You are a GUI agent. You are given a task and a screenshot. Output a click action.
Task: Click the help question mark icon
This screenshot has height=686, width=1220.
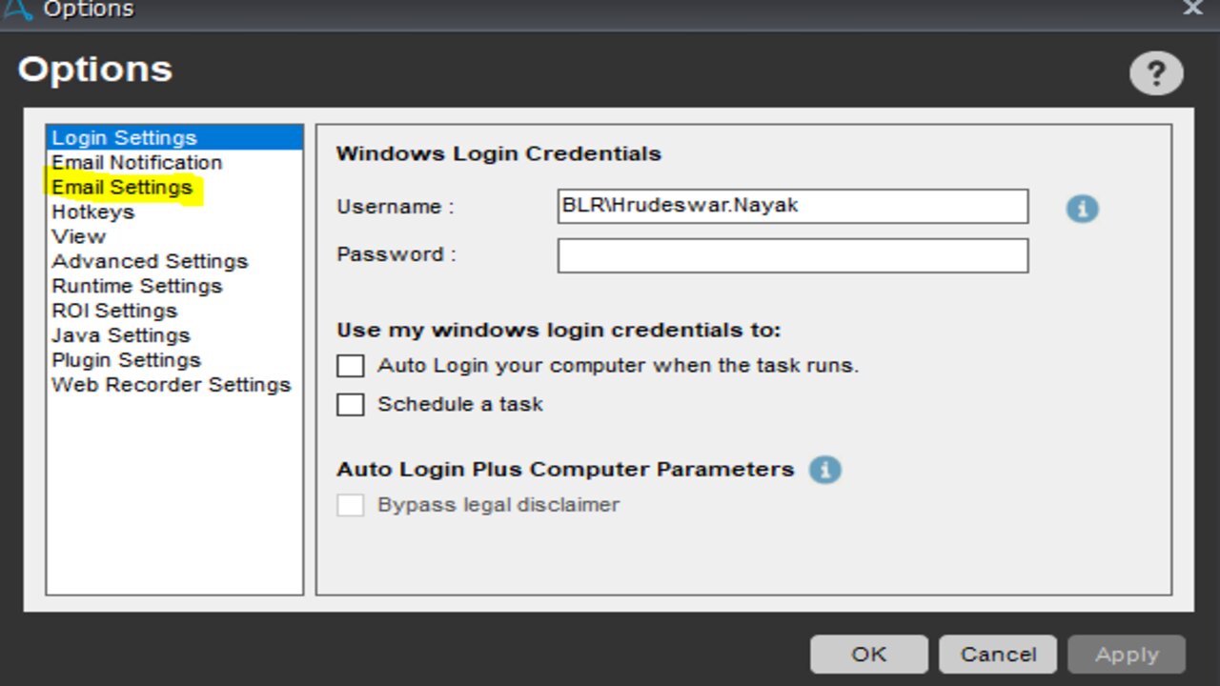1156,73
